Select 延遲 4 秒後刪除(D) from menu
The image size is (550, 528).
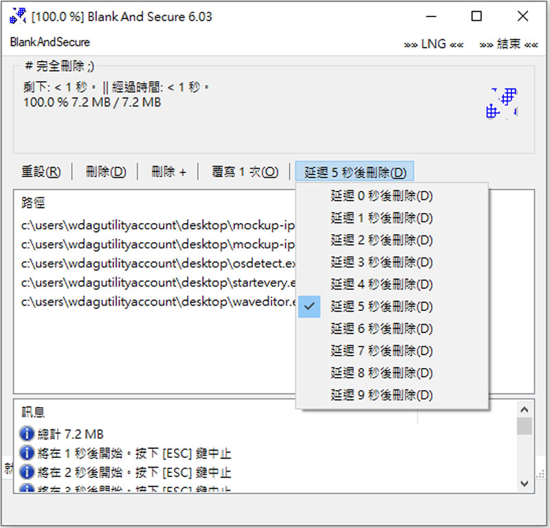click(393, 284)
